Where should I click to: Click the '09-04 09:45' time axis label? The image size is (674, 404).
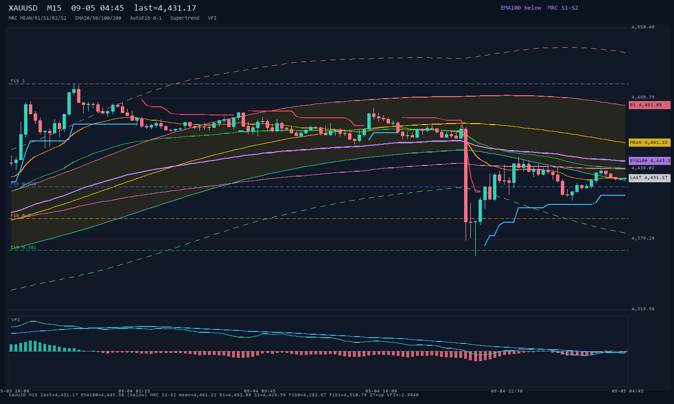260,391
